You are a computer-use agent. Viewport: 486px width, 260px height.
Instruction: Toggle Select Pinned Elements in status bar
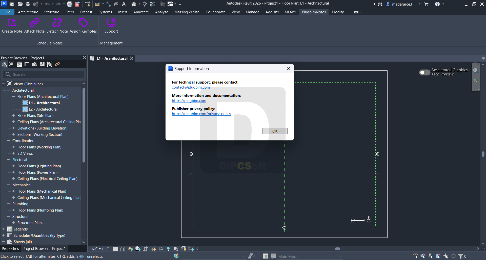(431, 256)
